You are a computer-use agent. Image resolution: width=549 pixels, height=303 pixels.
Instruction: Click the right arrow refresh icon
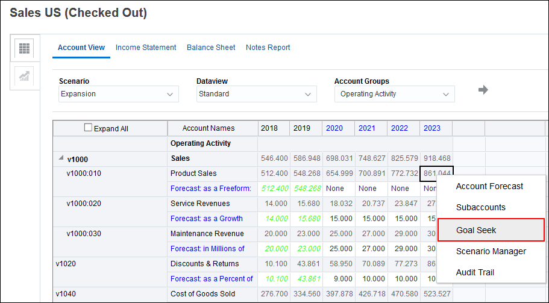pos(483,90)
